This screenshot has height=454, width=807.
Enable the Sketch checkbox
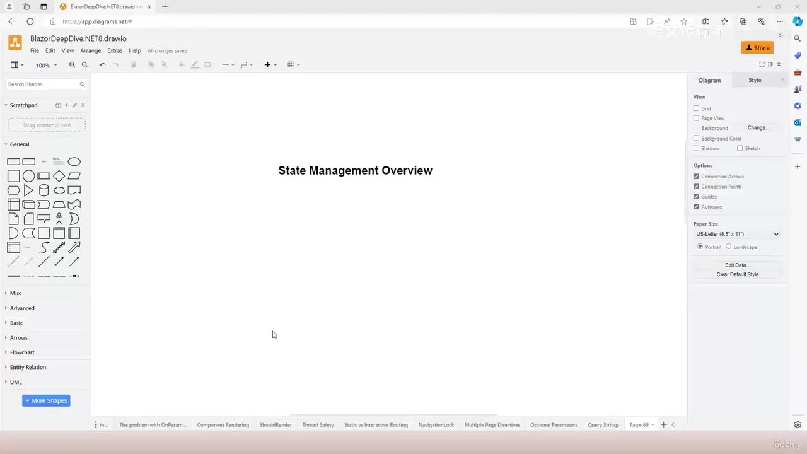pos(740,148)
